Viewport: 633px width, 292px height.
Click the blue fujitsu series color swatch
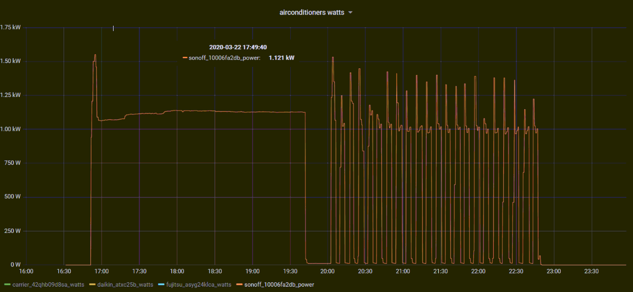[x=161, y=285]
